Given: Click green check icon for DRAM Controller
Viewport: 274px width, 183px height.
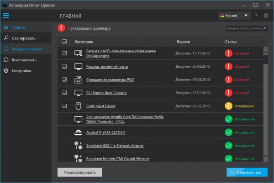Looking at the screenshot, I should click(x=229, y=119).
